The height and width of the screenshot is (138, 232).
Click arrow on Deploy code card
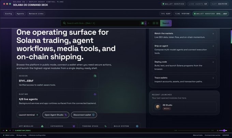click(213, 62)
